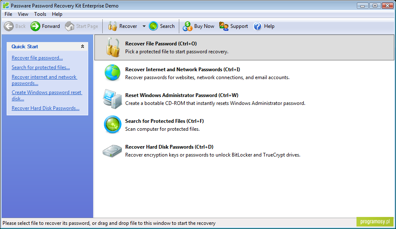Click the Recover padlocks toolbar icon
Image resolution: width=396 pixels, height=229 pixels.
[112, 26]
